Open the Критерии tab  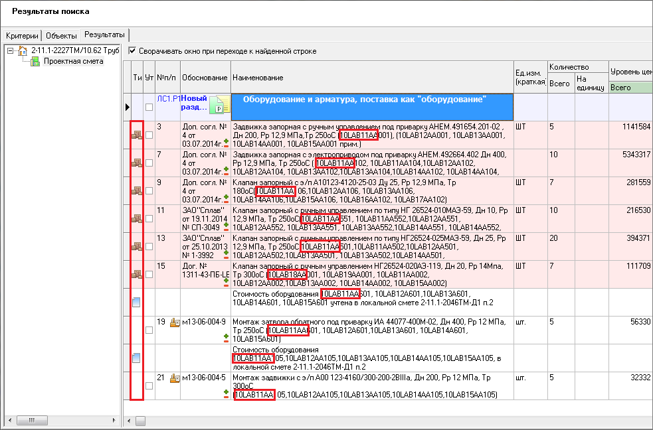pyautogui.click(x=22, y=36)
